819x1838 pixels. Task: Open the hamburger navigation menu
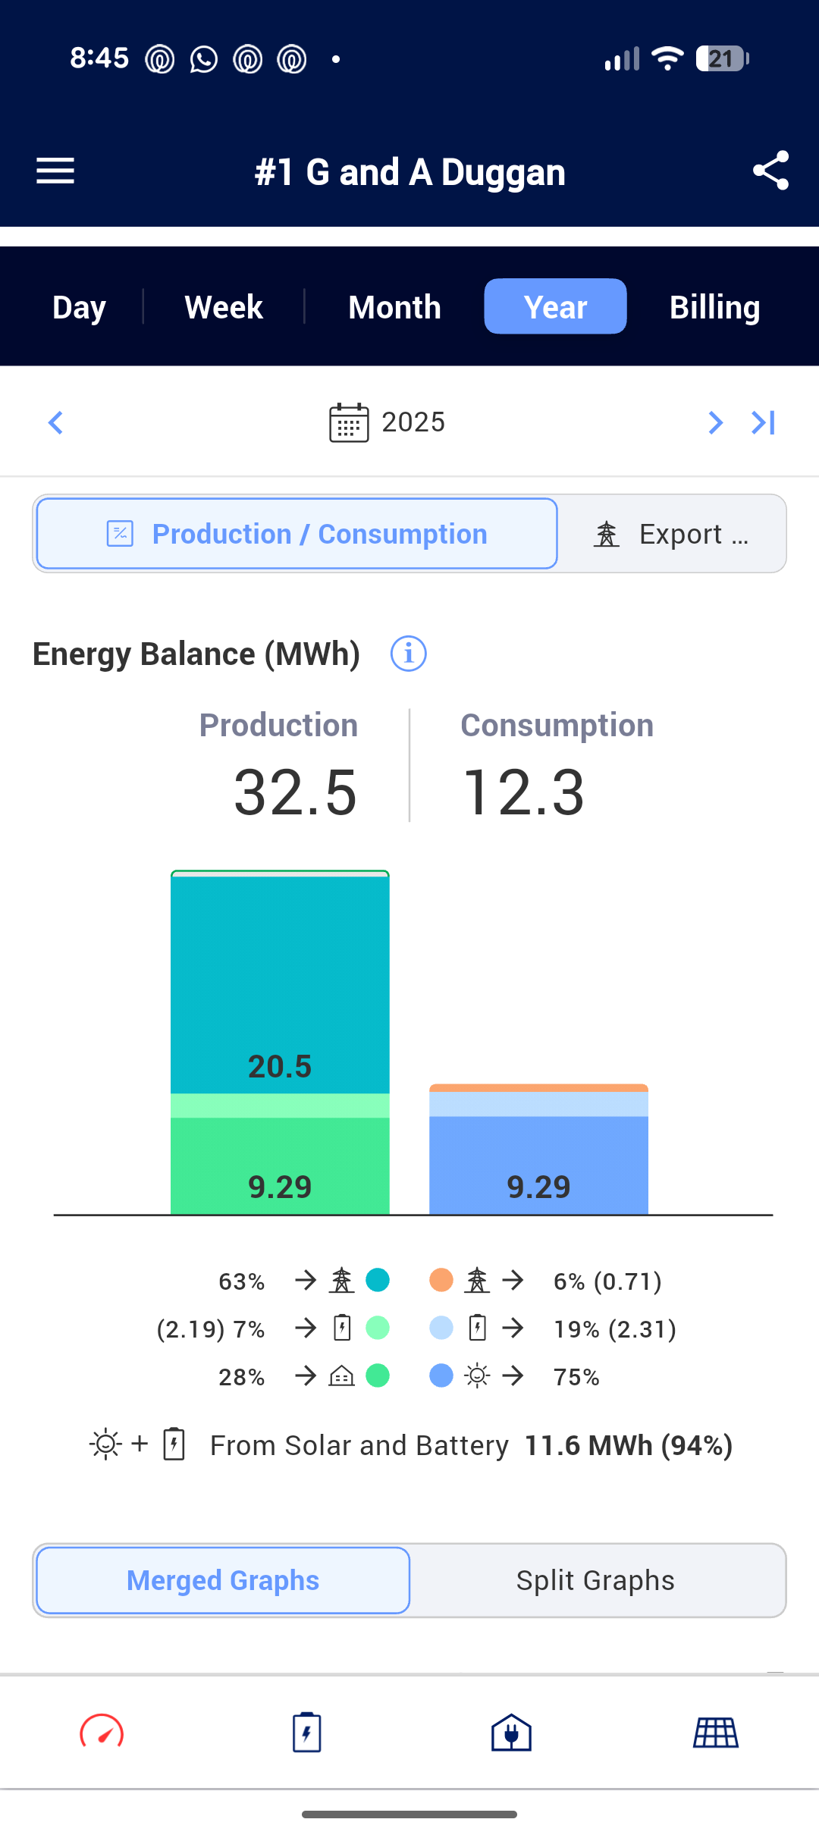tap(55, 171)
